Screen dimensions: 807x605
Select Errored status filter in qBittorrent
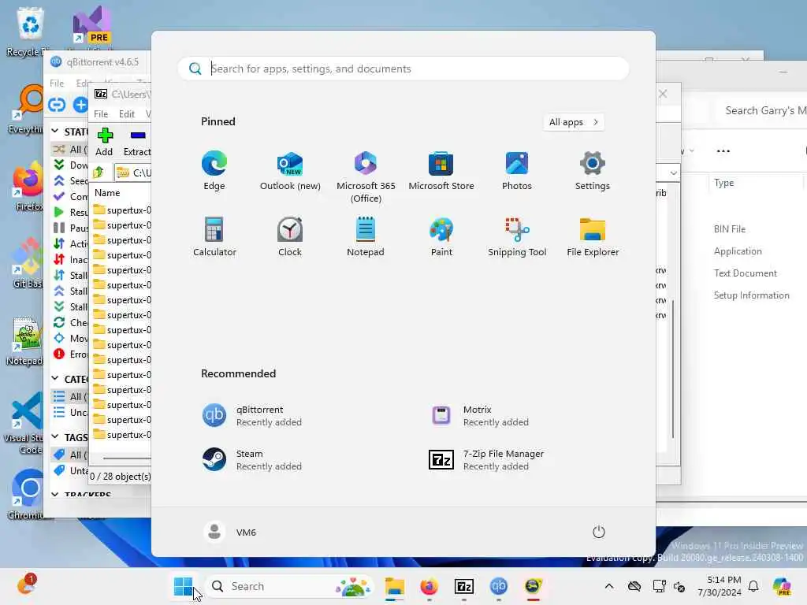click(70, 354)
